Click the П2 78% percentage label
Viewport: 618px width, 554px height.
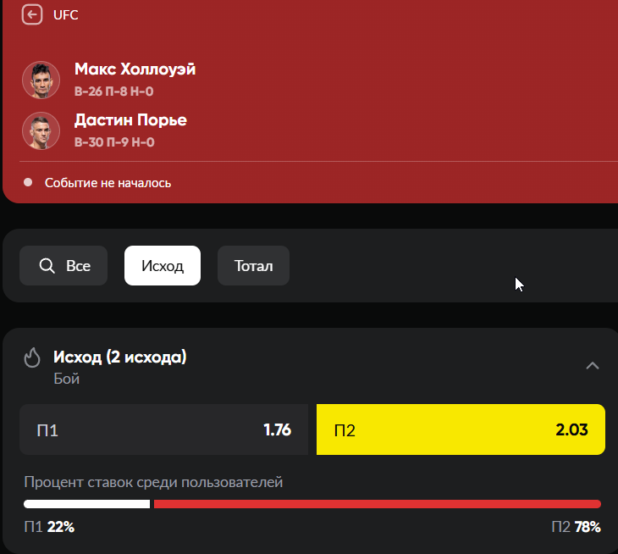pyautogui.click(x=577, y=527)
